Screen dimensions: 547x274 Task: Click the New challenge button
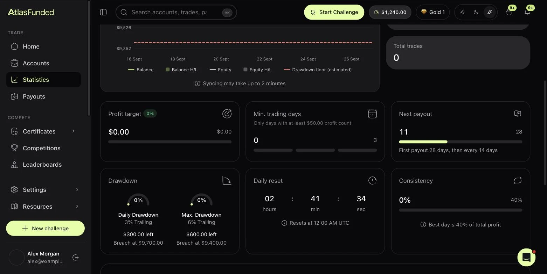point(45,228)
